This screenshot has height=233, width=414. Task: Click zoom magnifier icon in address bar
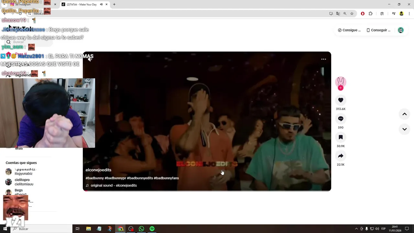coord(345,14)
